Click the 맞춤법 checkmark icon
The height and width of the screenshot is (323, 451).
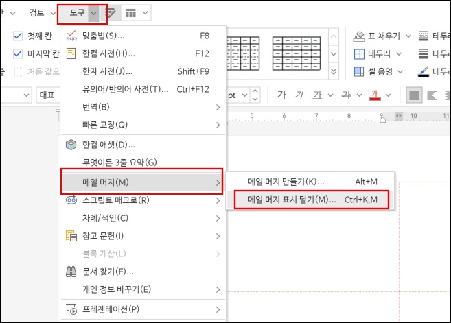click(x=71, y=36)
